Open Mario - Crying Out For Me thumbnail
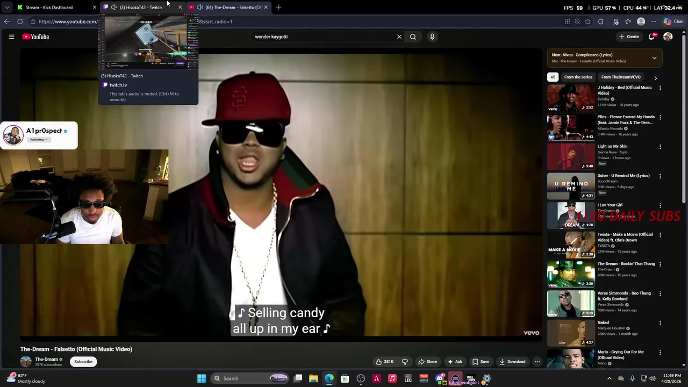The height and width of the screenshot is (387, 688). coord(571,359)
